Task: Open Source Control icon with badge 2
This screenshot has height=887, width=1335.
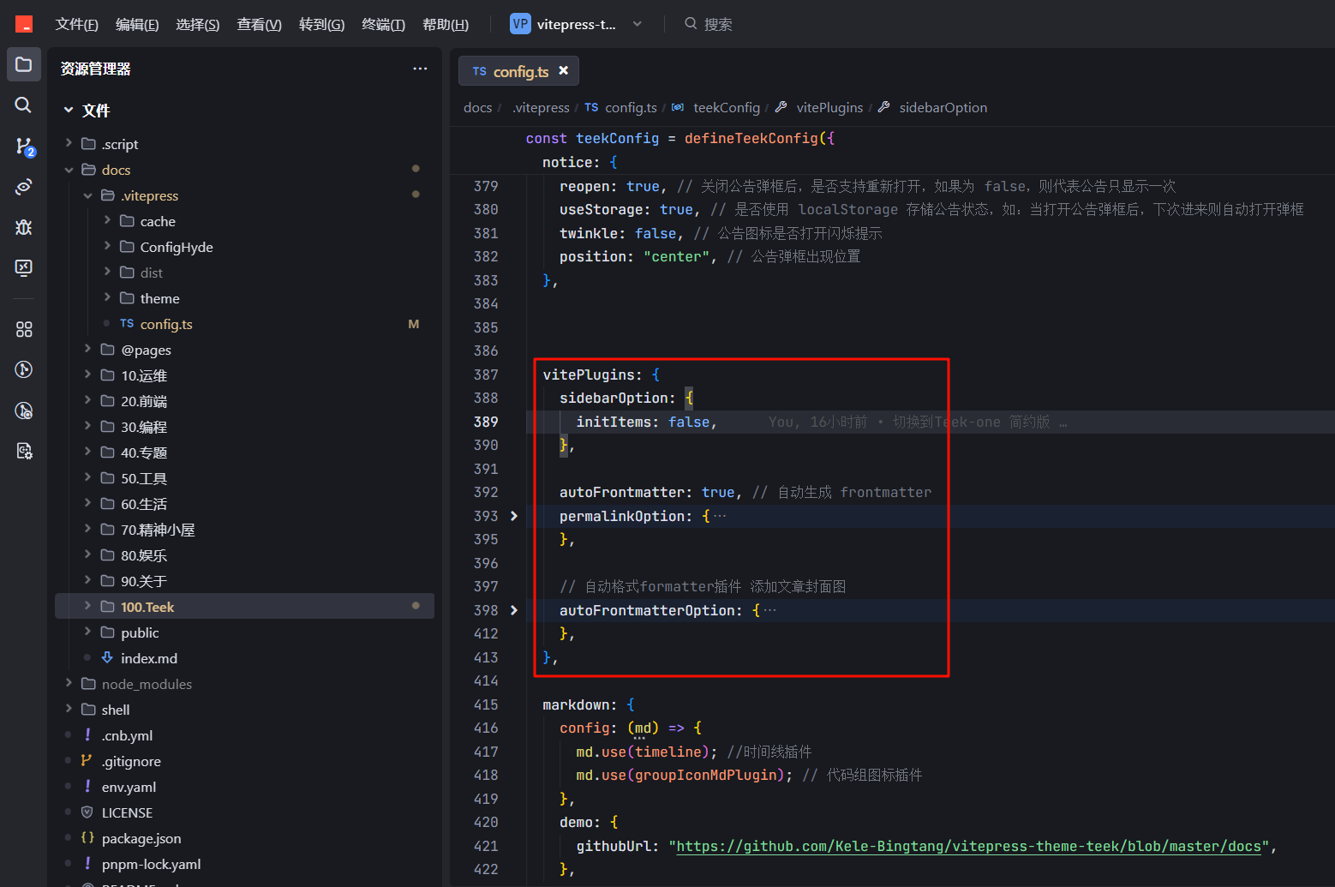Action: pyautogui.click(x=25, y=147)
